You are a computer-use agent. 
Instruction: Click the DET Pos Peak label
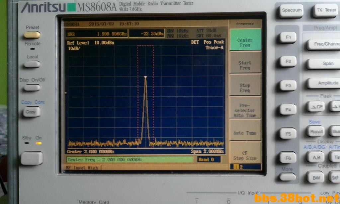pos(208,42)
